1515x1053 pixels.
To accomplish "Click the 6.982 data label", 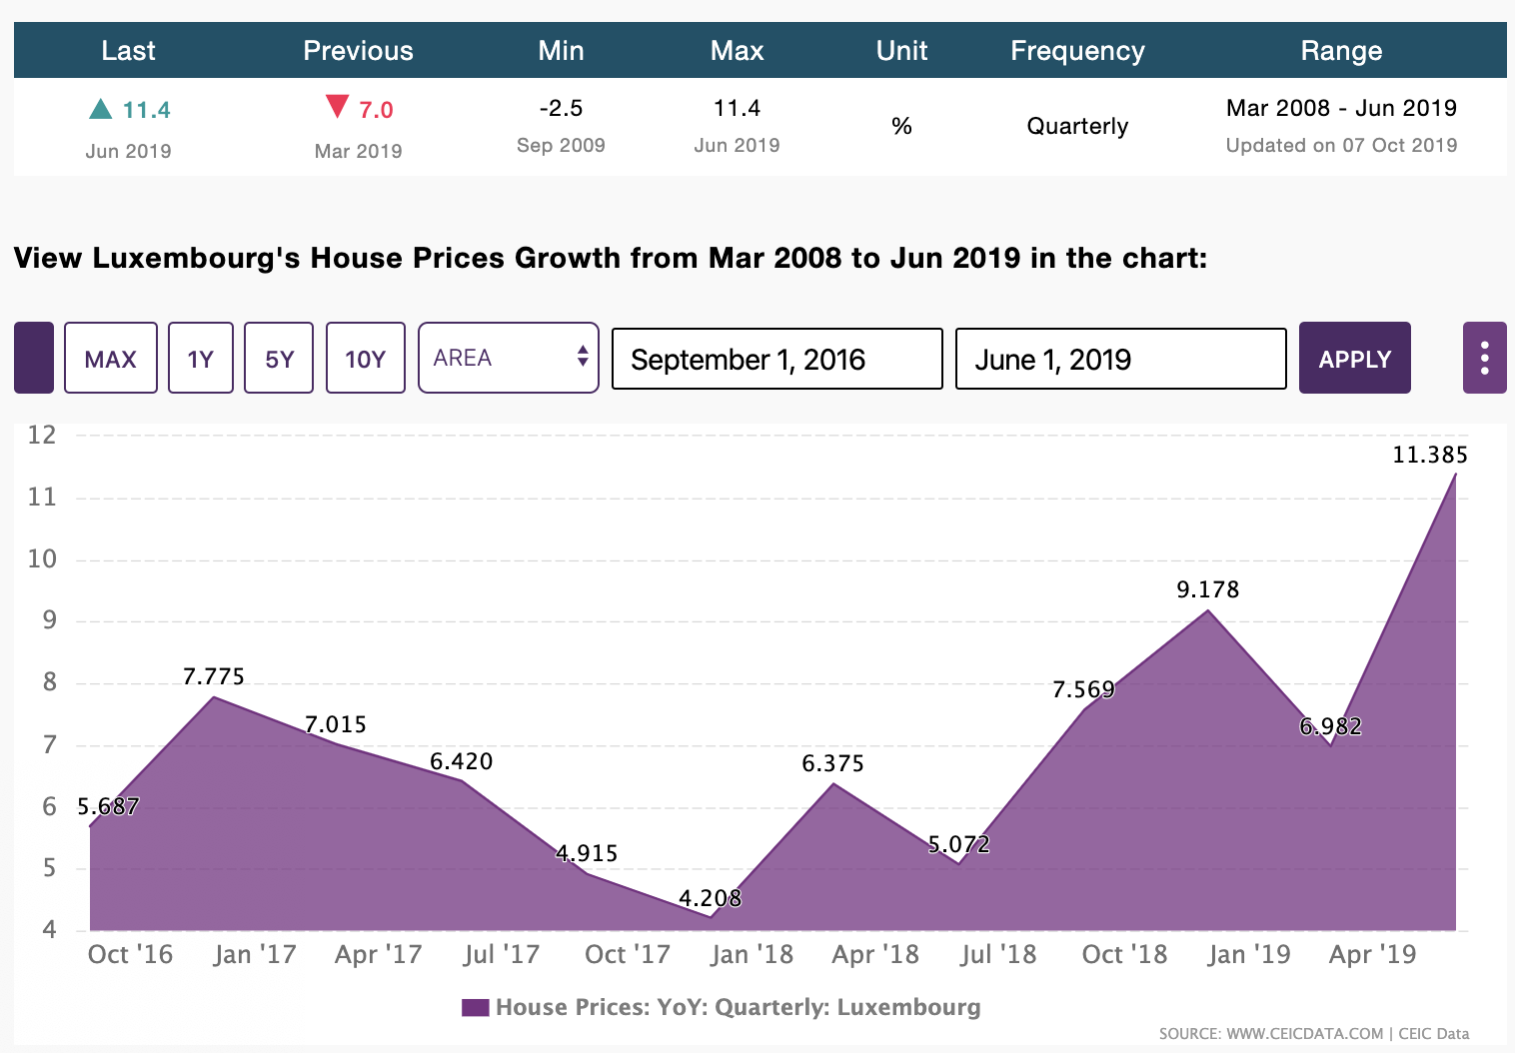I will pyautogui.click(x=1331, y=726).
